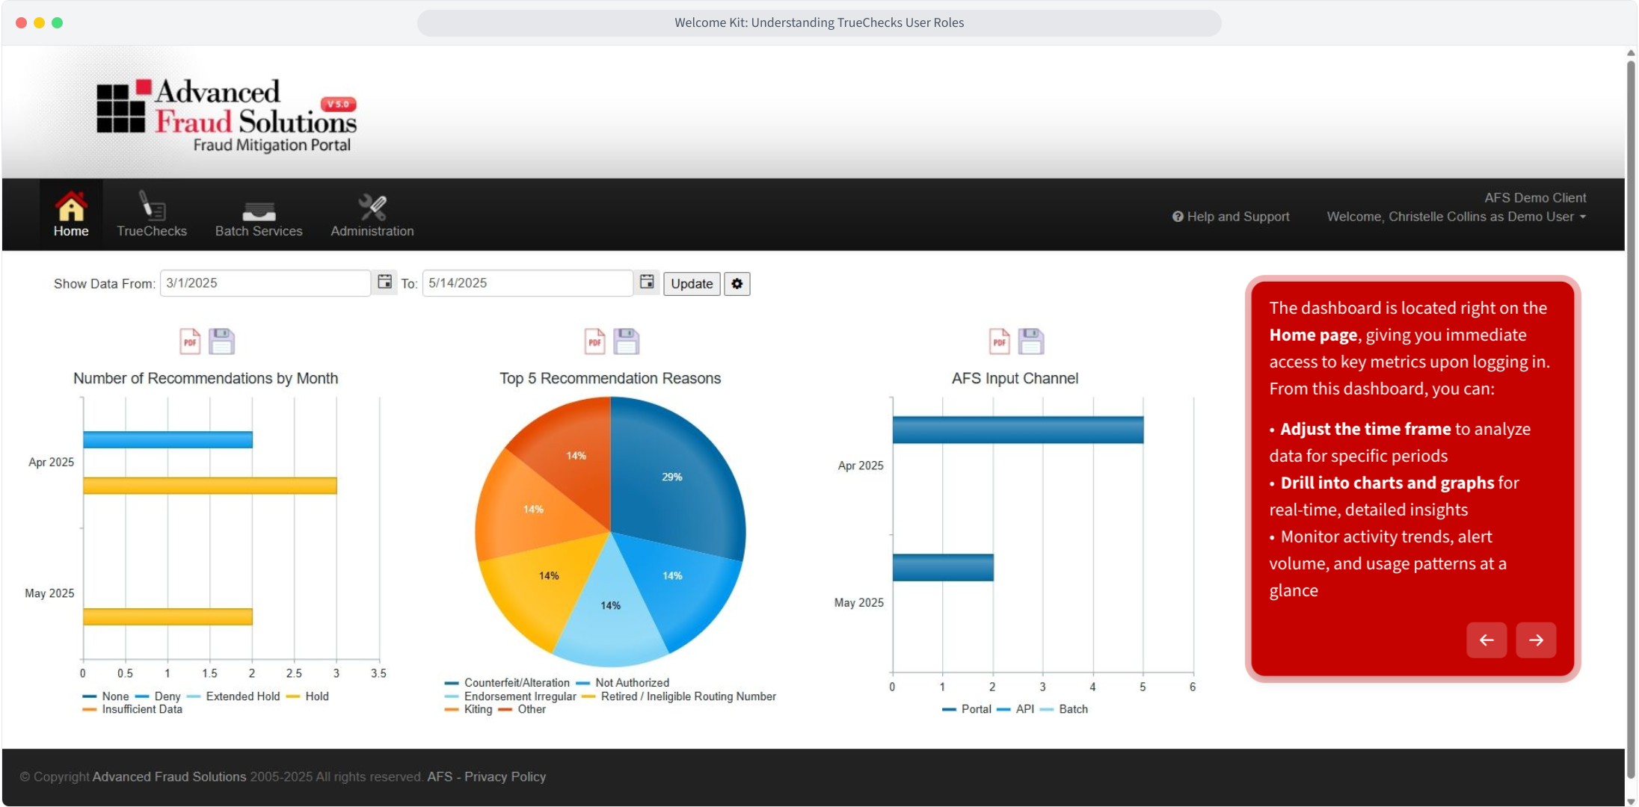Open the TrueChecks menu

(152, 214)
